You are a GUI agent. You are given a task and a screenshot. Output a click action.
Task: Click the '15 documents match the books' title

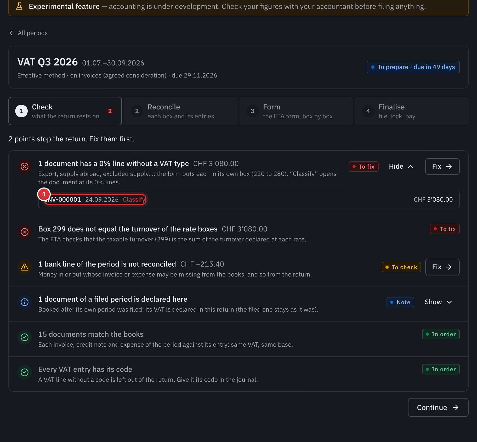point(91,334)
